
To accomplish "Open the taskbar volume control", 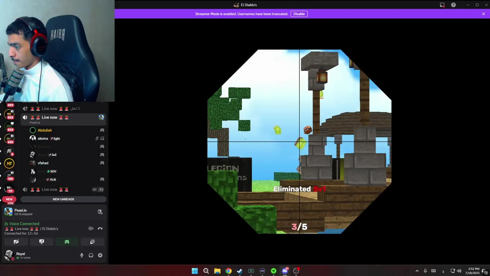I will [459, 271].
